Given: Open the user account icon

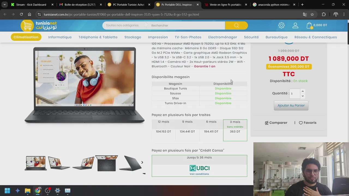Looking at the screenshot, I should tap(295, 25).
